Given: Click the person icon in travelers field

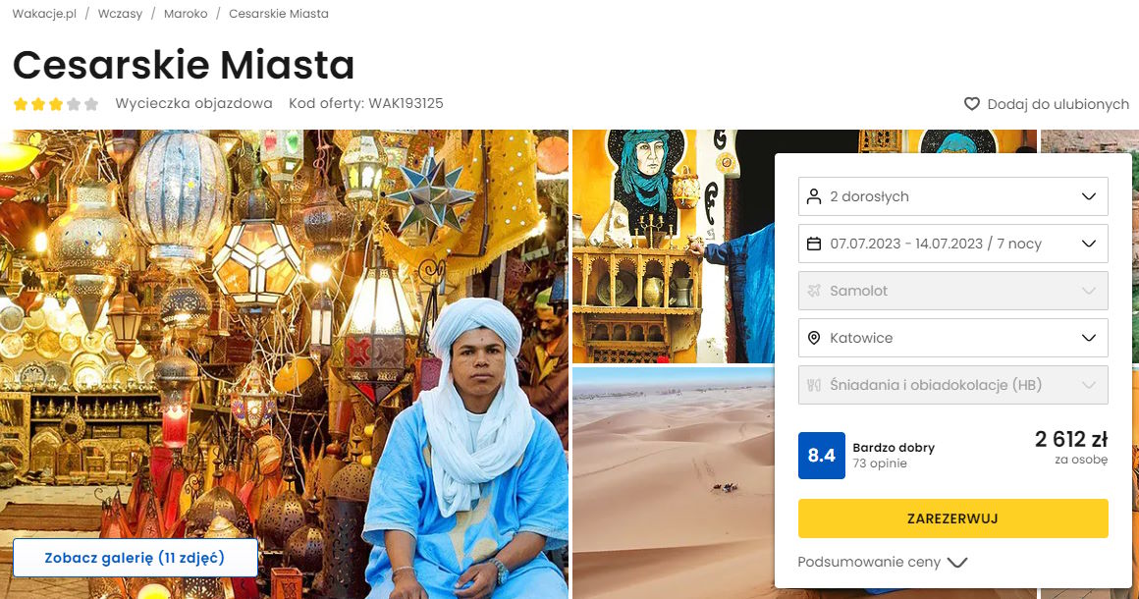Looking at the screenshot, I should coord(814,196).
